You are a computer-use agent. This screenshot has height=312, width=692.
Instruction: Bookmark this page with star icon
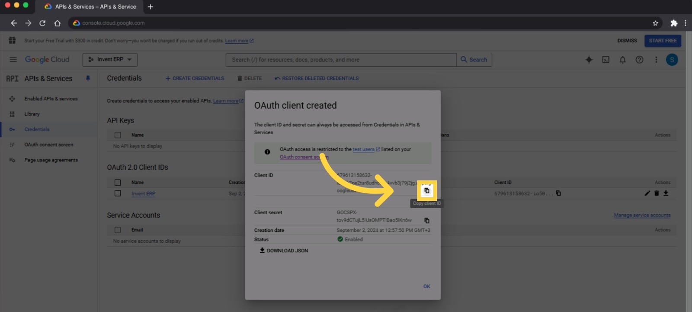655,23
